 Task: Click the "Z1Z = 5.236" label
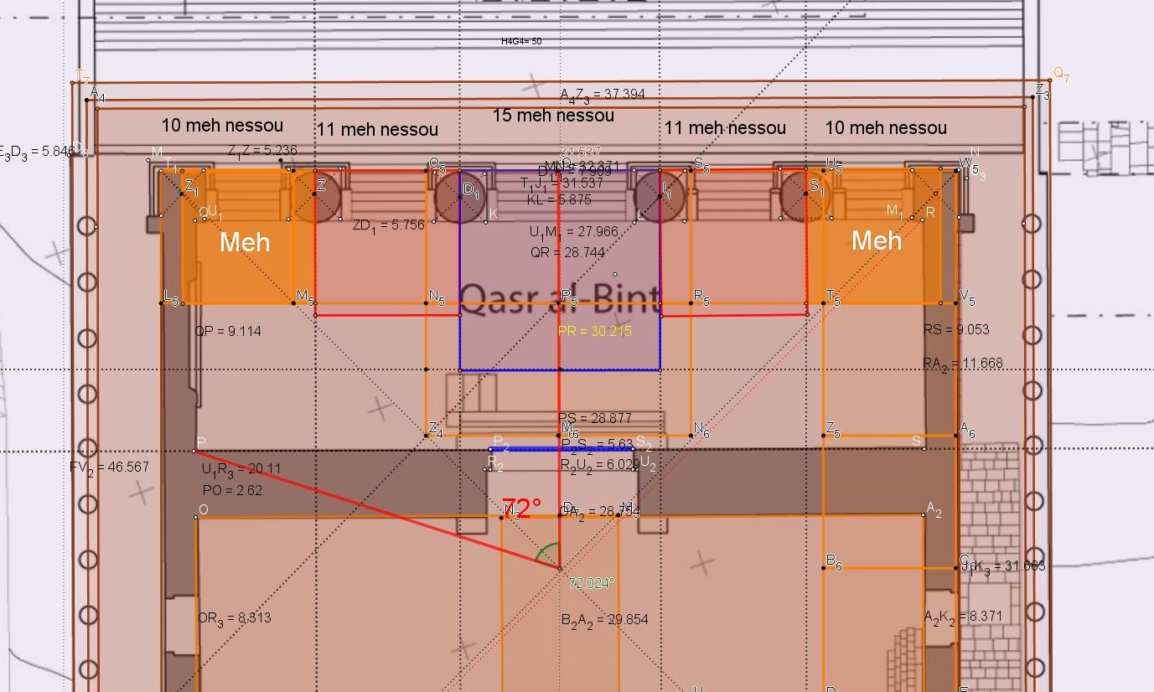click(x=262, y=151)
